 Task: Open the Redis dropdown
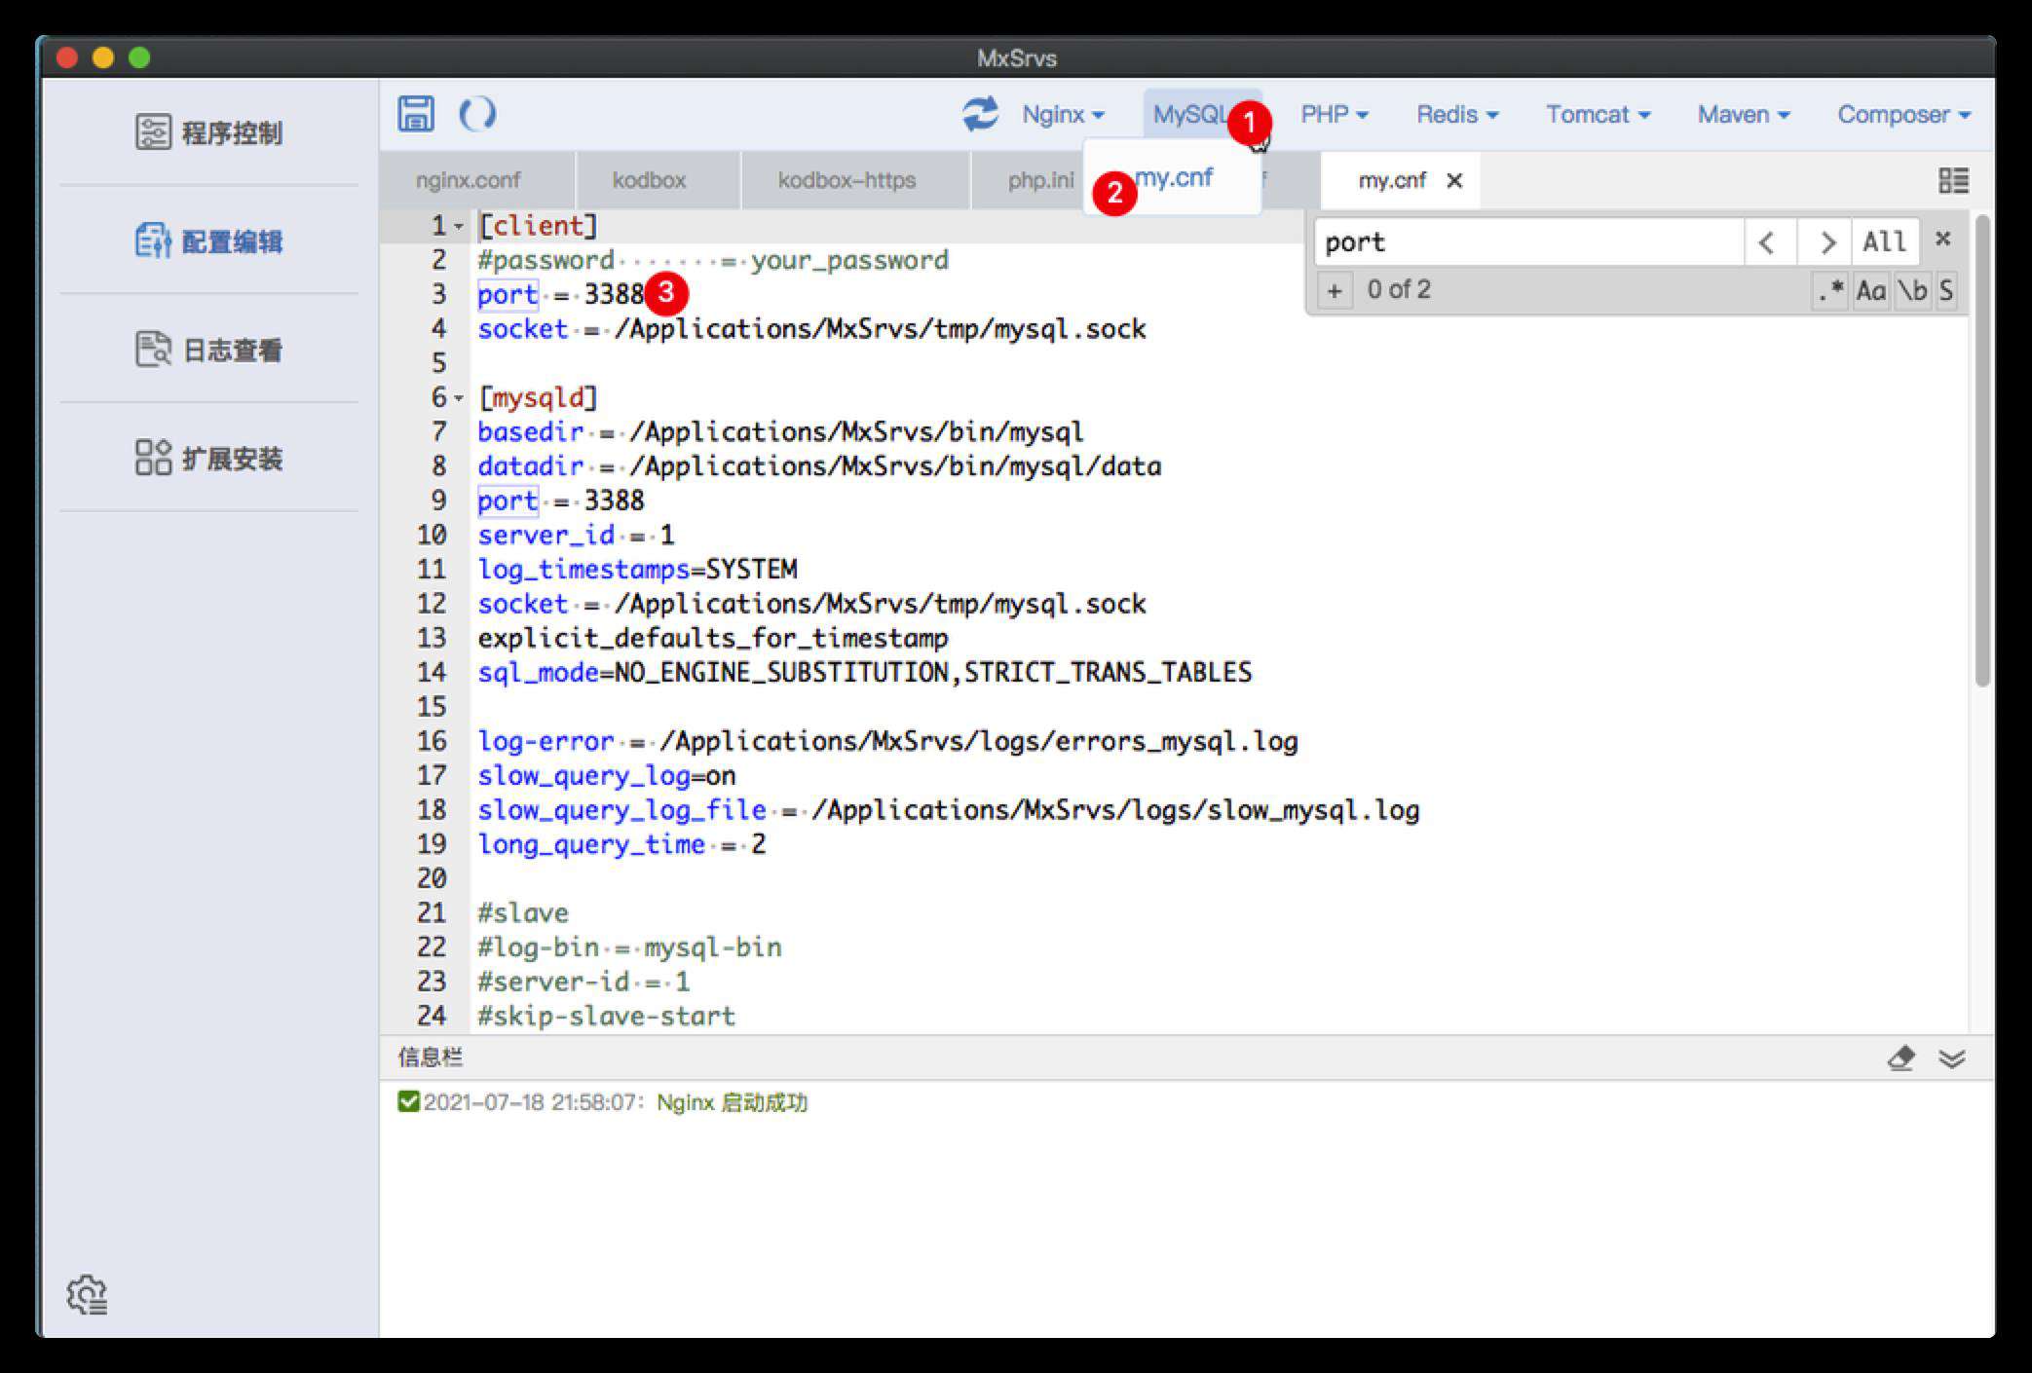pyautogui.click(x=1457, y=114)
